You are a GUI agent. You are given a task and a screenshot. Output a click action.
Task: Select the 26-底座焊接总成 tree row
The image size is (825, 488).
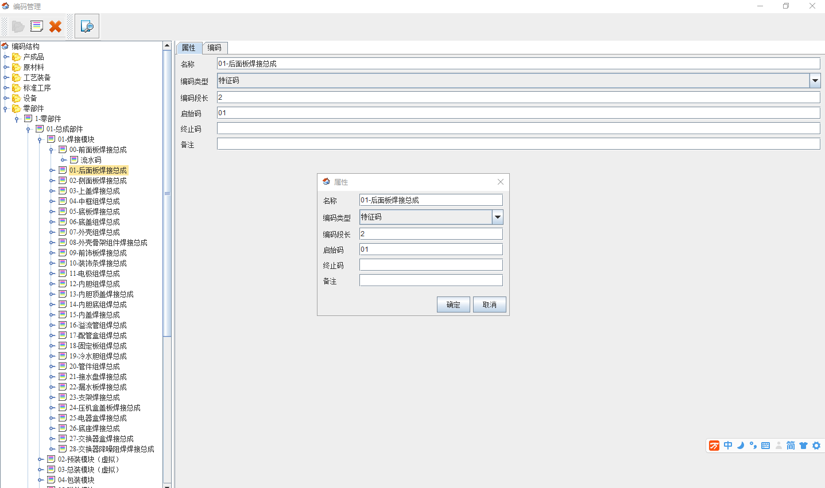[x=95, y=428]
